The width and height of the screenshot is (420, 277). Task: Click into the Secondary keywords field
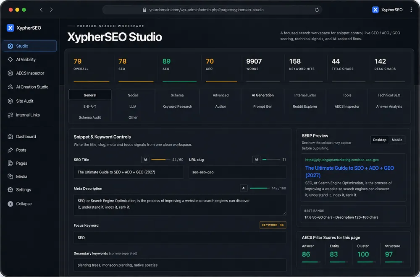click(180, 265)
